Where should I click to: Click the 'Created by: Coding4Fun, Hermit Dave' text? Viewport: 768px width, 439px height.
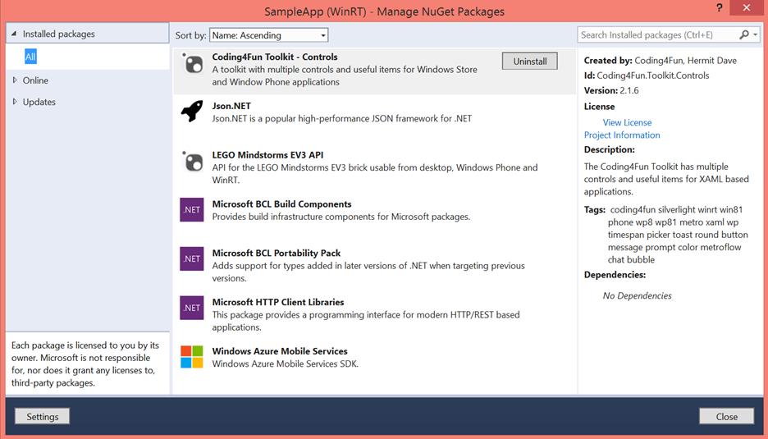coord(661,61)
